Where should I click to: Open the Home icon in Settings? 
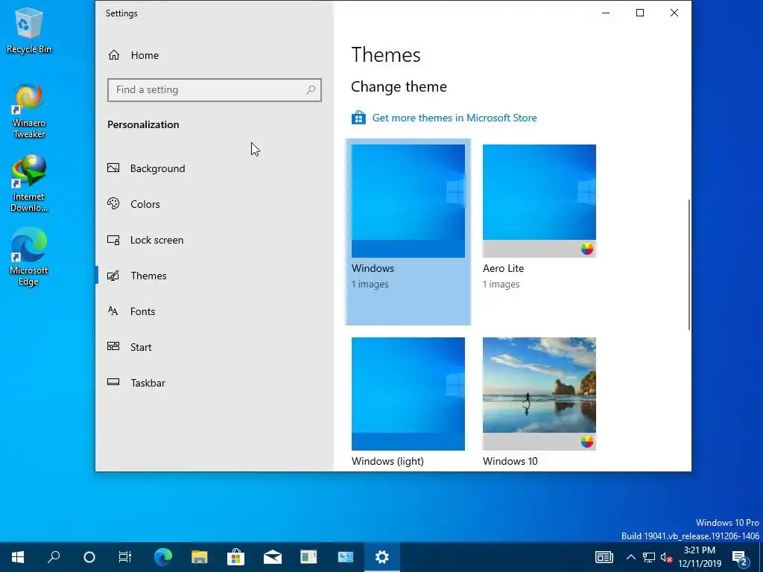114,55
